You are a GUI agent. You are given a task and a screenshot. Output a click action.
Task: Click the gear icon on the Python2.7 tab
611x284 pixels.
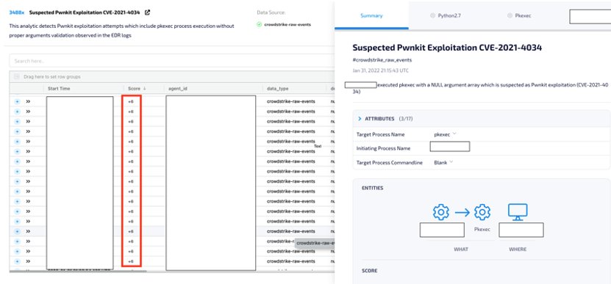coord(432,16)
